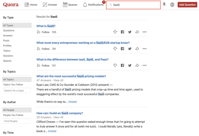Click the 'Search for a topic' field
The image size is (199, 136).
[17, 90]
